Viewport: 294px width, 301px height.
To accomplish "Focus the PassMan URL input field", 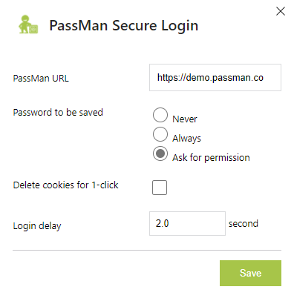I will tap(215, 77).
